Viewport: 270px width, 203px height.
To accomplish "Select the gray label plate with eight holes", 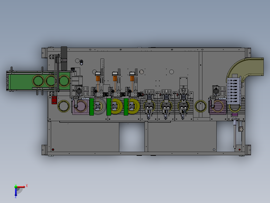I will click(x=233, y=91).
